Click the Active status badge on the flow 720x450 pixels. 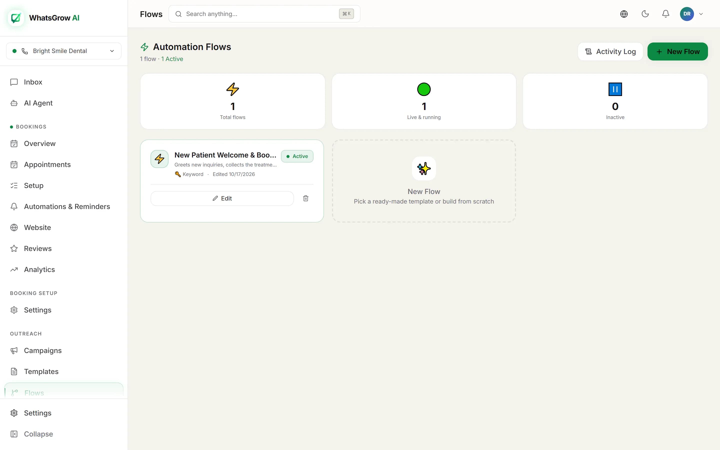[297, 156]
